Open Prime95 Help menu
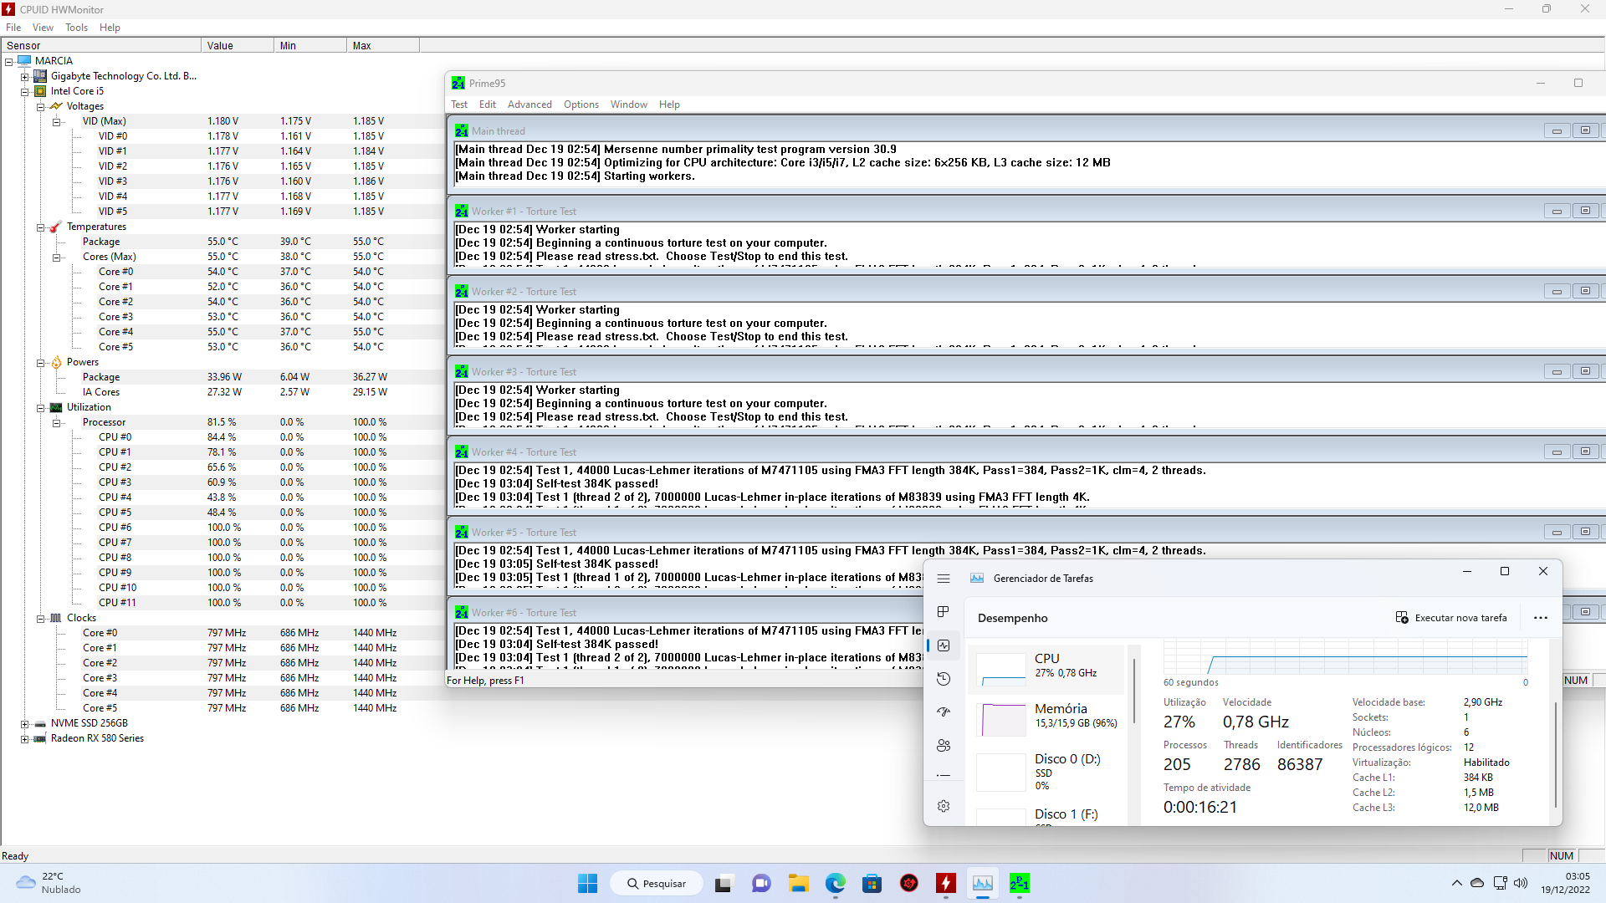 (669, 105)
